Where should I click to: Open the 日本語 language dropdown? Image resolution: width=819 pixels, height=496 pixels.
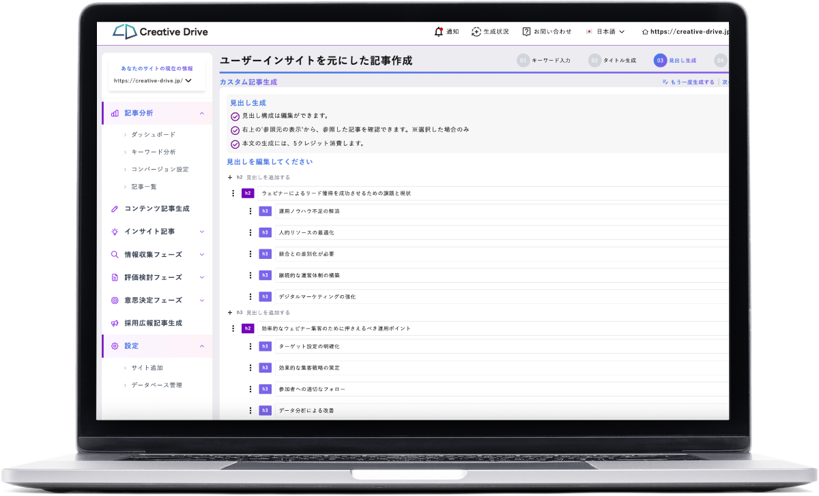tap(605, 31)
